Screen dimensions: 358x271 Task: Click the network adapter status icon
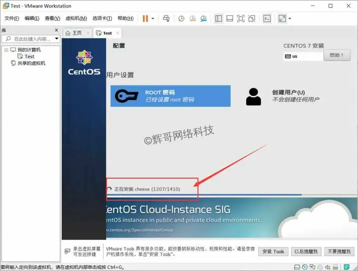tap(312, 267)
